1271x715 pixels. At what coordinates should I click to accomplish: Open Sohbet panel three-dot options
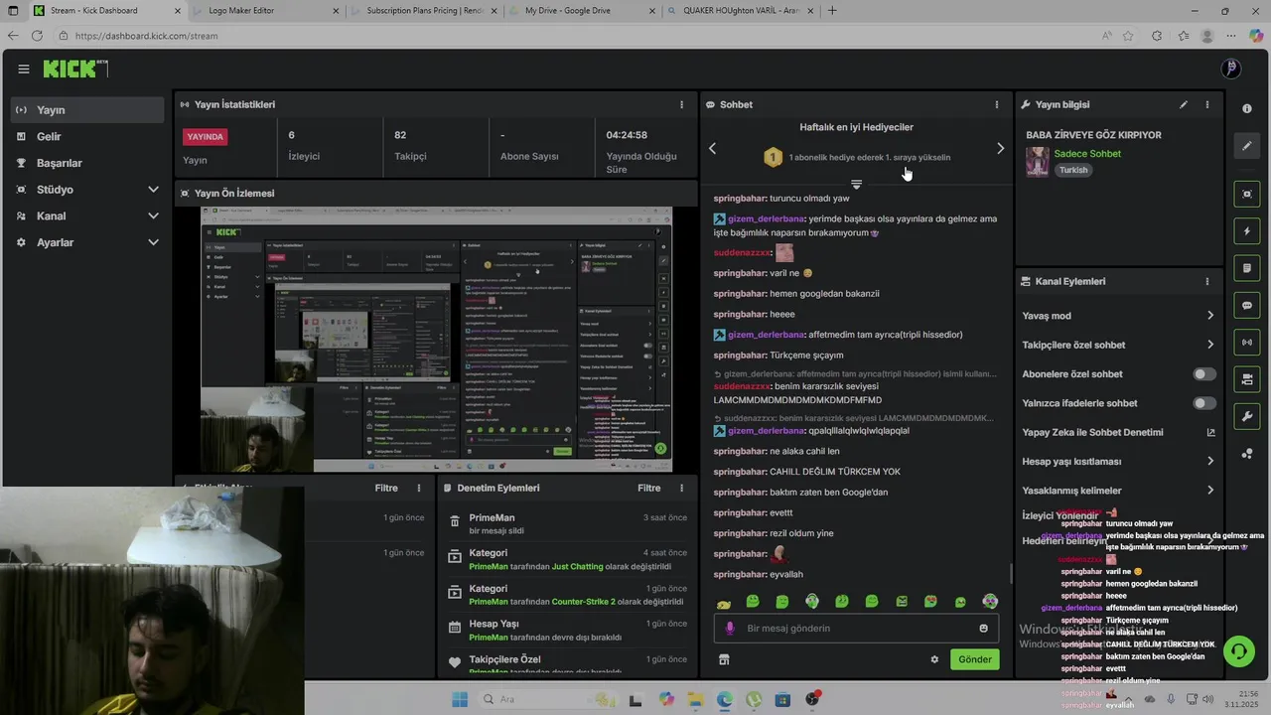pos(997,104)
